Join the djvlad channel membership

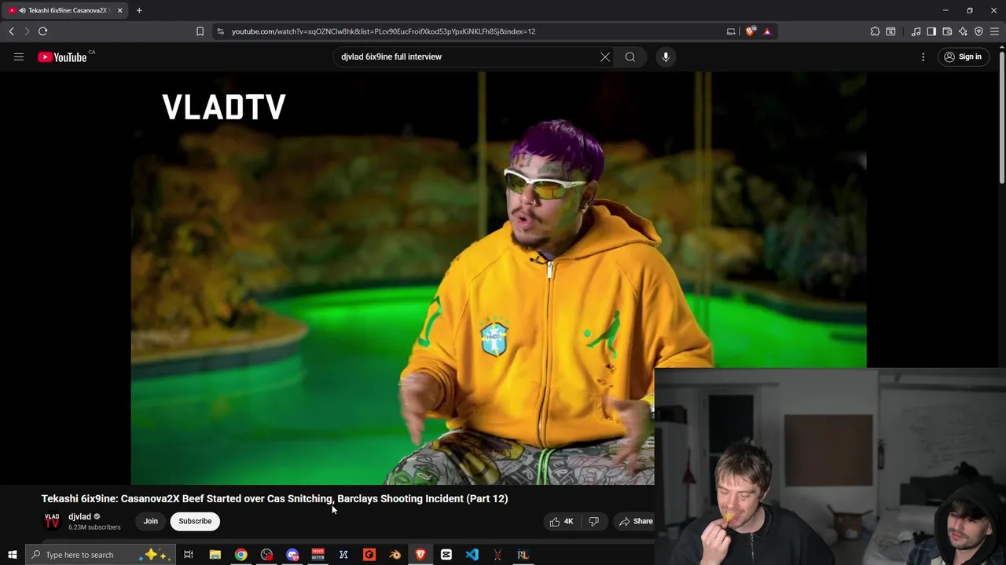151,521
